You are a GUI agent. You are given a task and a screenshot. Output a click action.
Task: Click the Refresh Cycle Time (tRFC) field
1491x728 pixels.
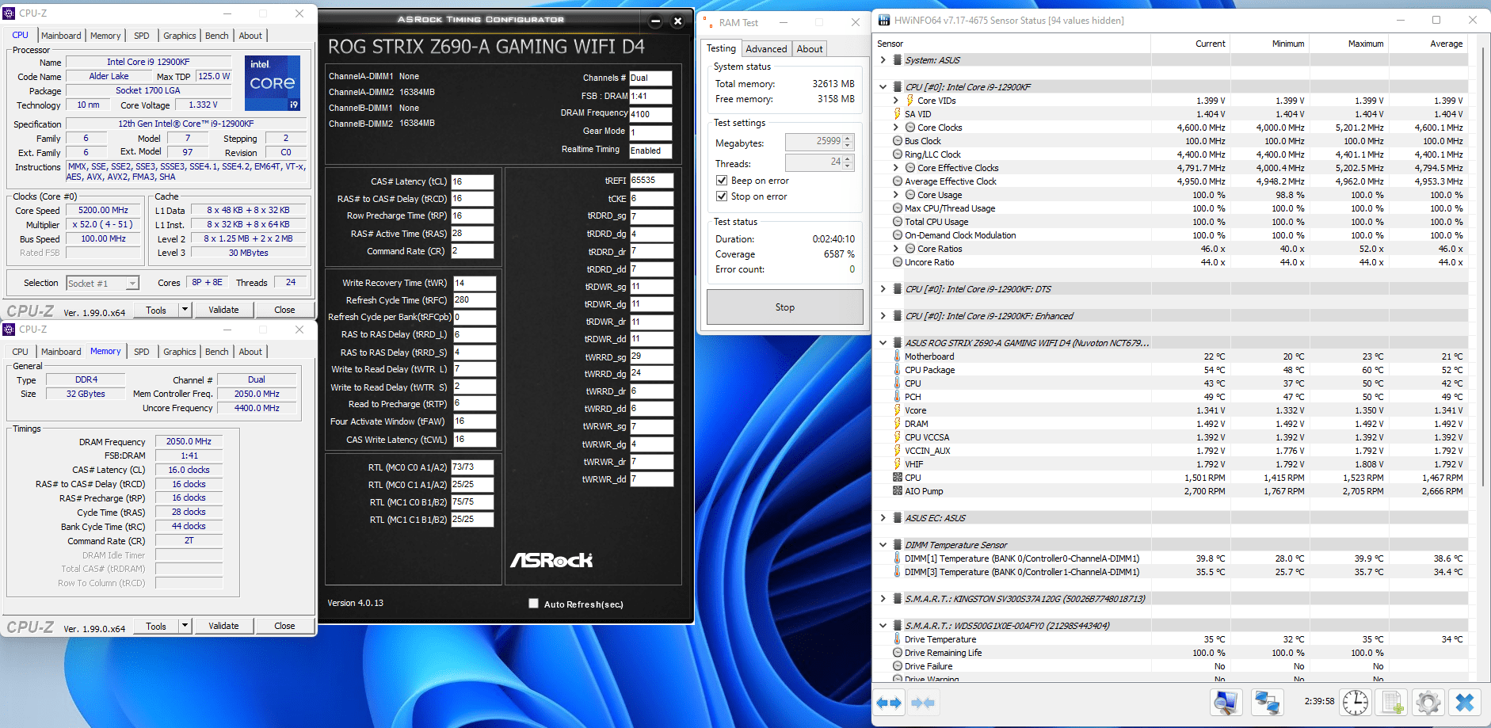click(x=475, y=300)
